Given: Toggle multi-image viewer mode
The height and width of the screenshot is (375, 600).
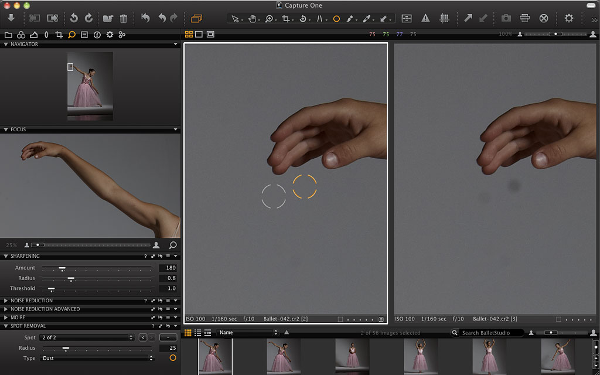Looking at the screenshot, I should point(189,35).
